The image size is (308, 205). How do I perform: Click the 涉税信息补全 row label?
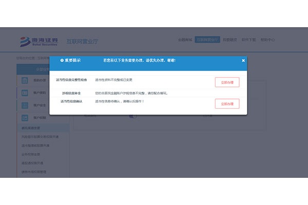click(x=71, y=93)
